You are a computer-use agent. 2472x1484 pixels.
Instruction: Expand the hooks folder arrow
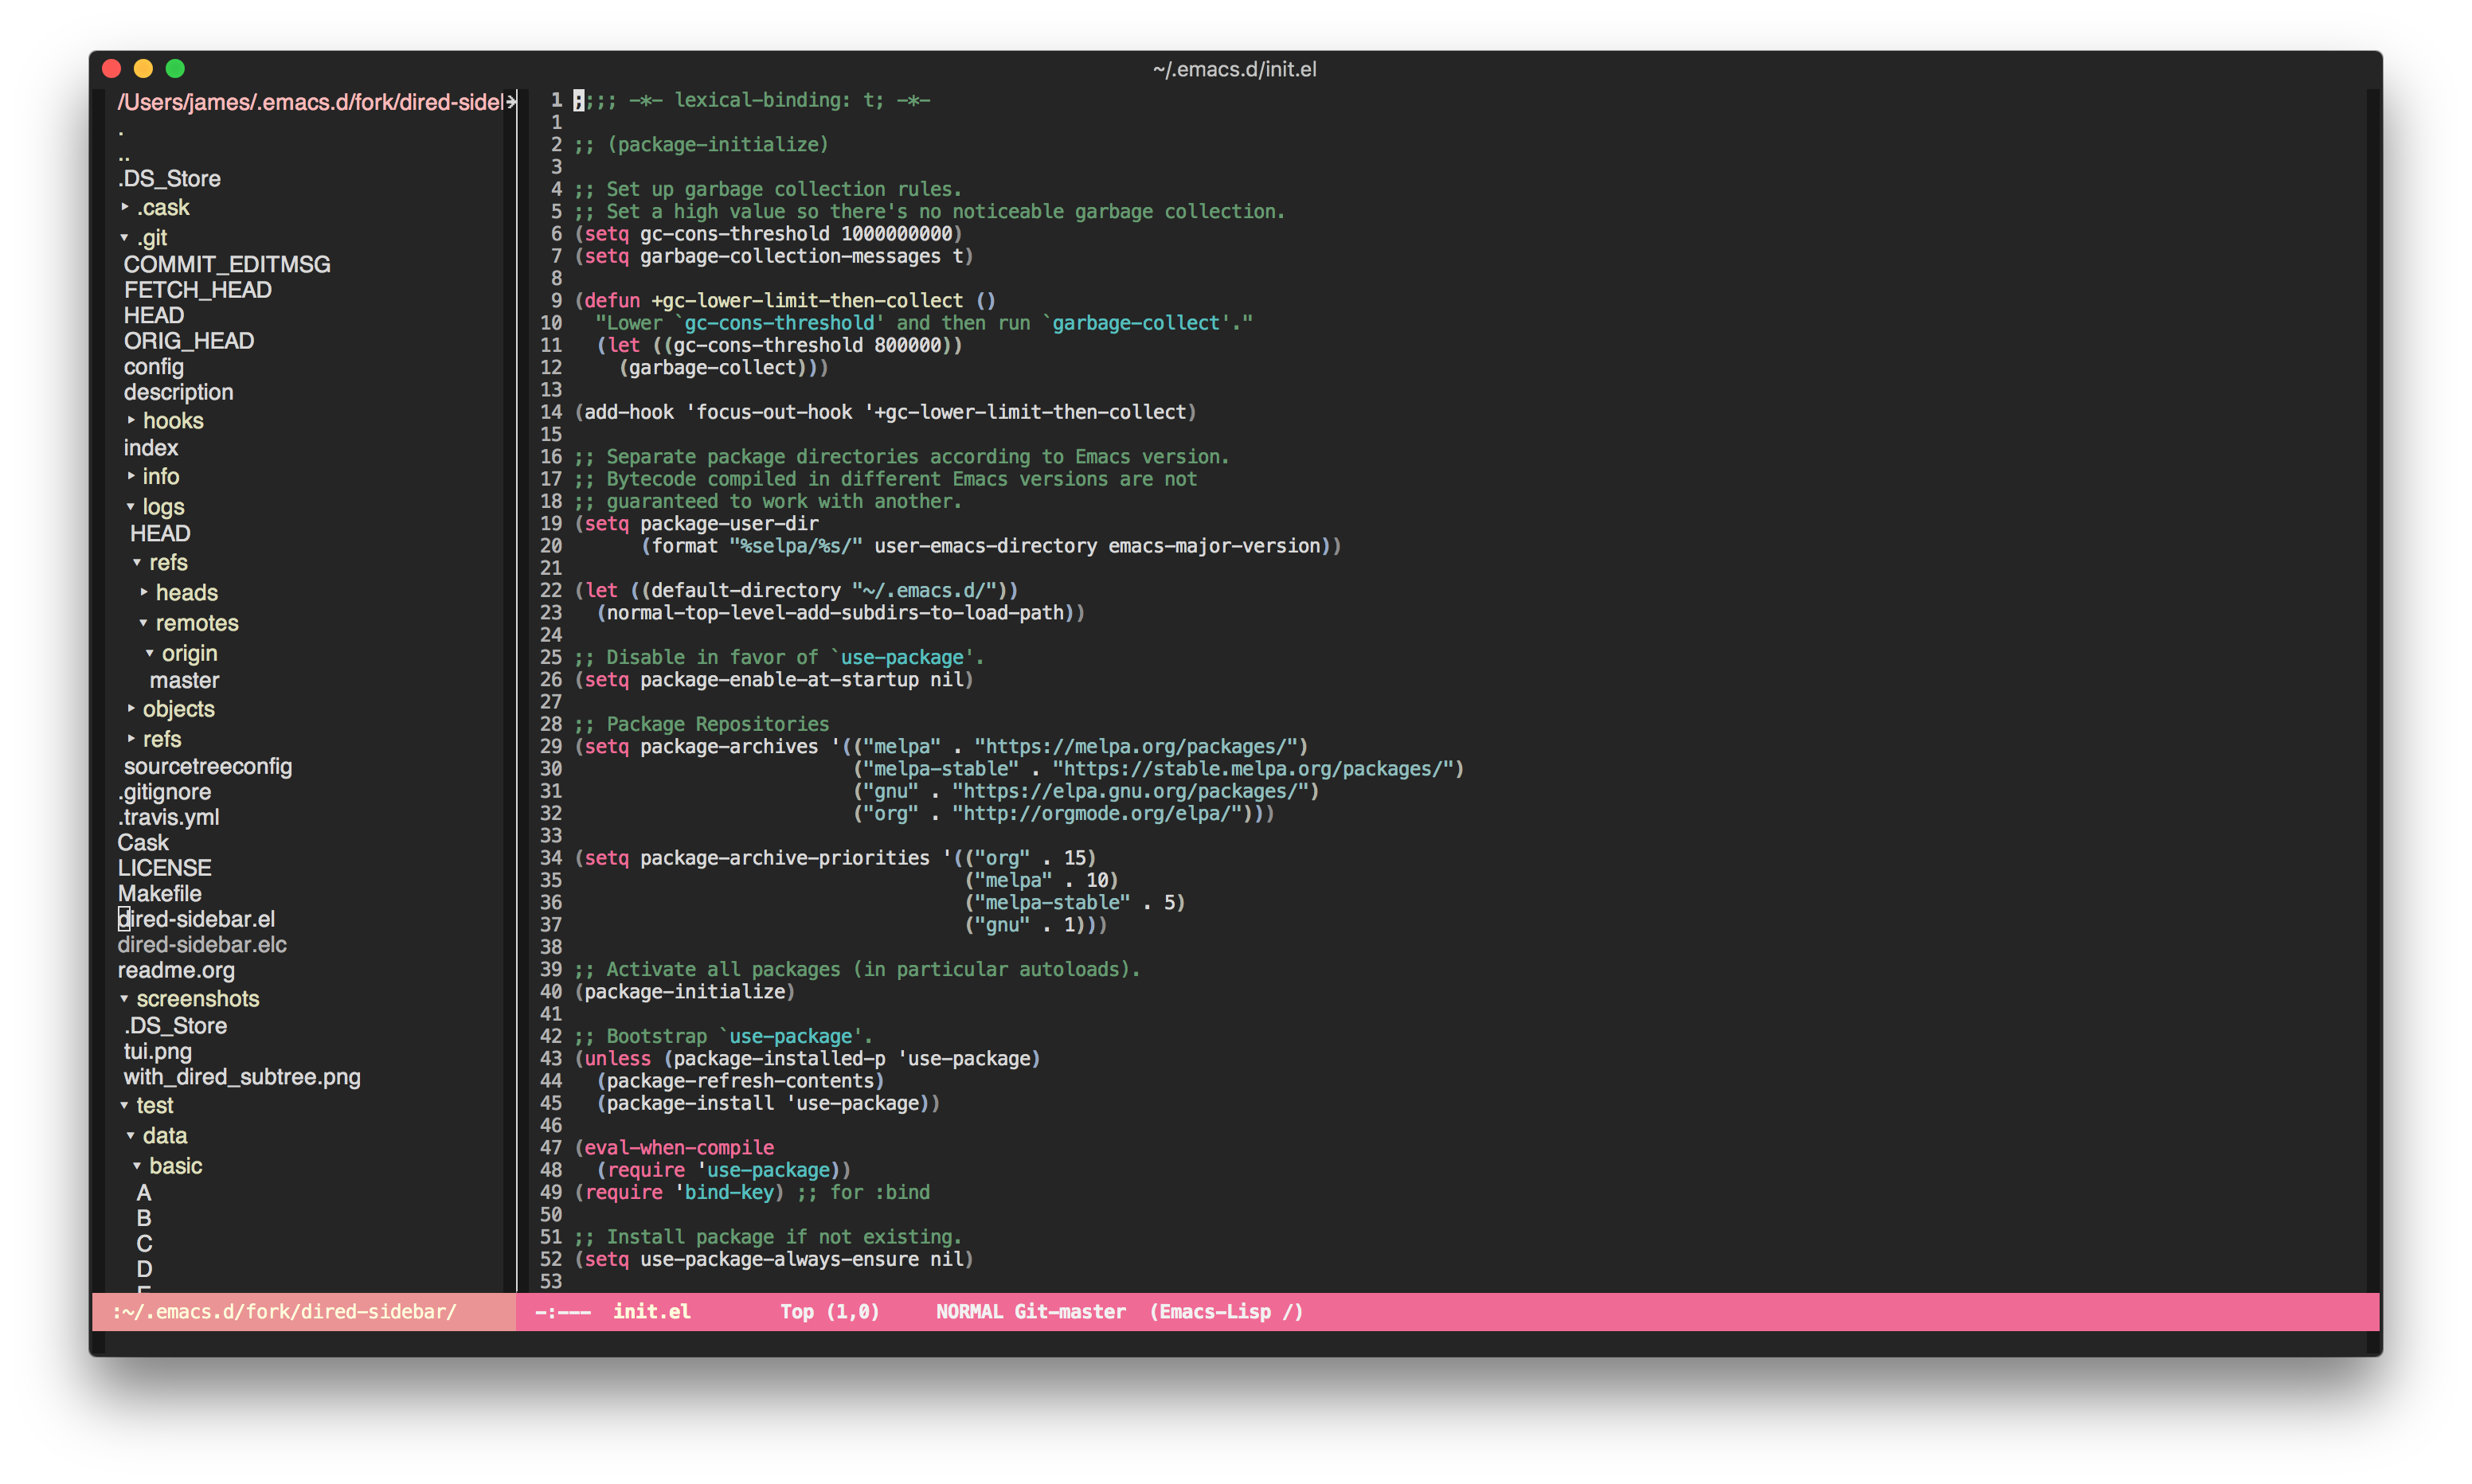pos(131,420)
